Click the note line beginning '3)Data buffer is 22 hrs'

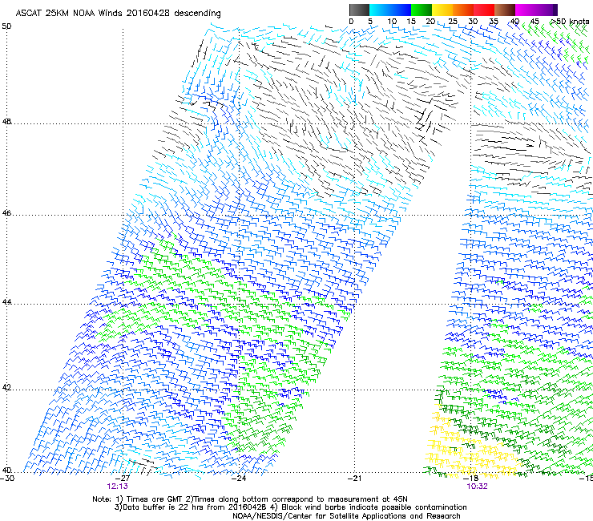[290, 507]
